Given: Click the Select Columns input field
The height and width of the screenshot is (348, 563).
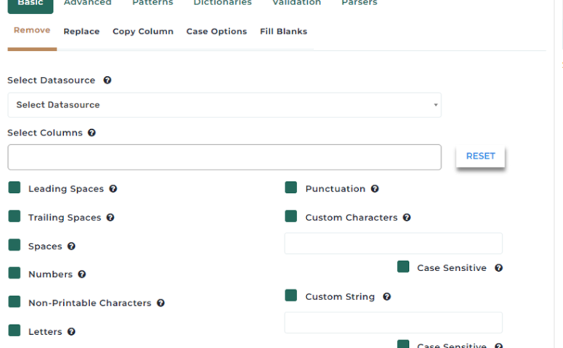Looking at the screenshot, I should click(224, 157).
